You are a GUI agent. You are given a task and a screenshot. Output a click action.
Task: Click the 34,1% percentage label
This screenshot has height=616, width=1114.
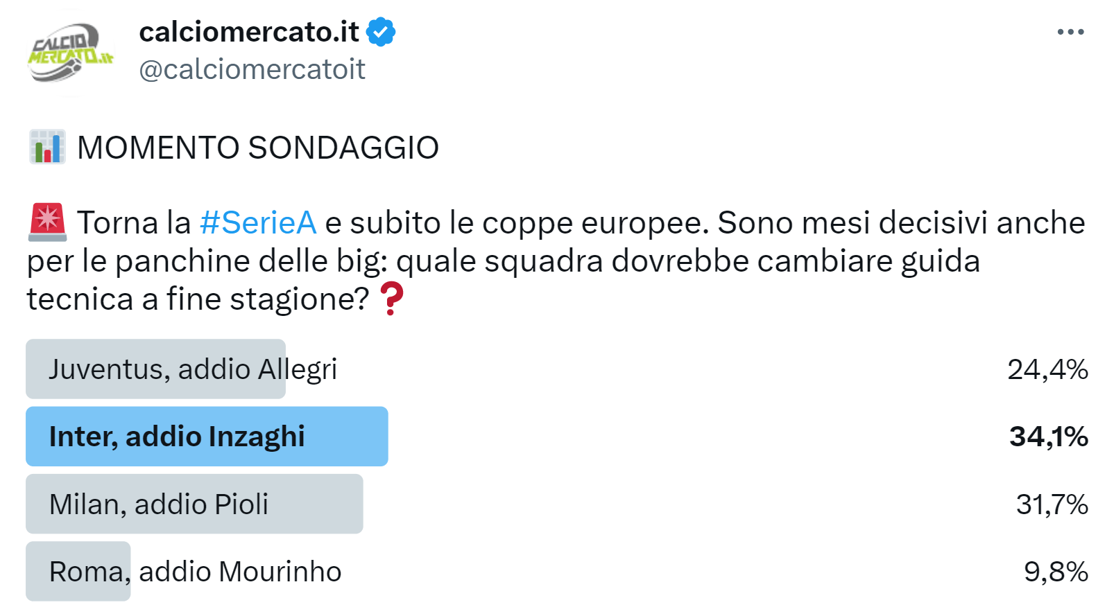click(1049, 437)
